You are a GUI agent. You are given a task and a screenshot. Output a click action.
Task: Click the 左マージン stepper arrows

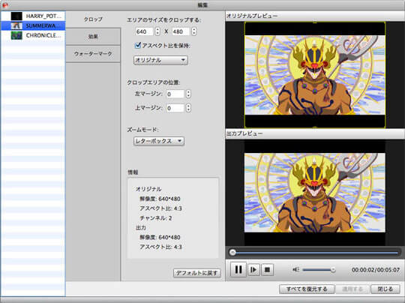point(188,94)
